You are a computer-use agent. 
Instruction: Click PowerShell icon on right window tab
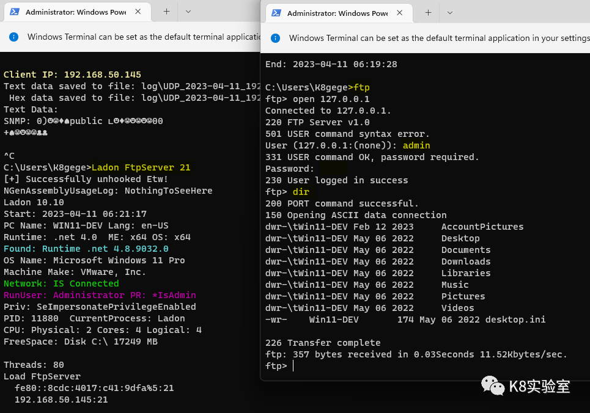(276, 13)
